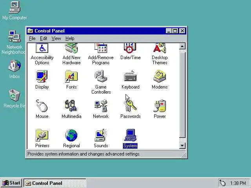Screen dimensions: 251x188
Task: Open Add/Remove Programs icon
Action: [101, 48]
